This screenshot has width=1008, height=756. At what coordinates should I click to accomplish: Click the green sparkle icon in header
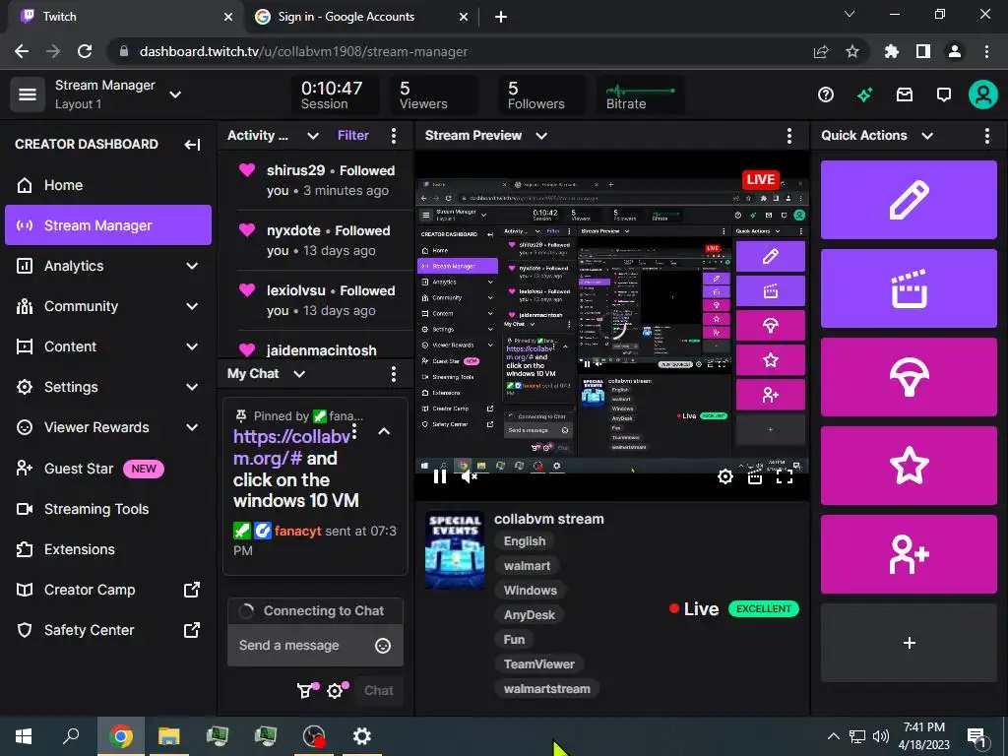coord(864,95)
